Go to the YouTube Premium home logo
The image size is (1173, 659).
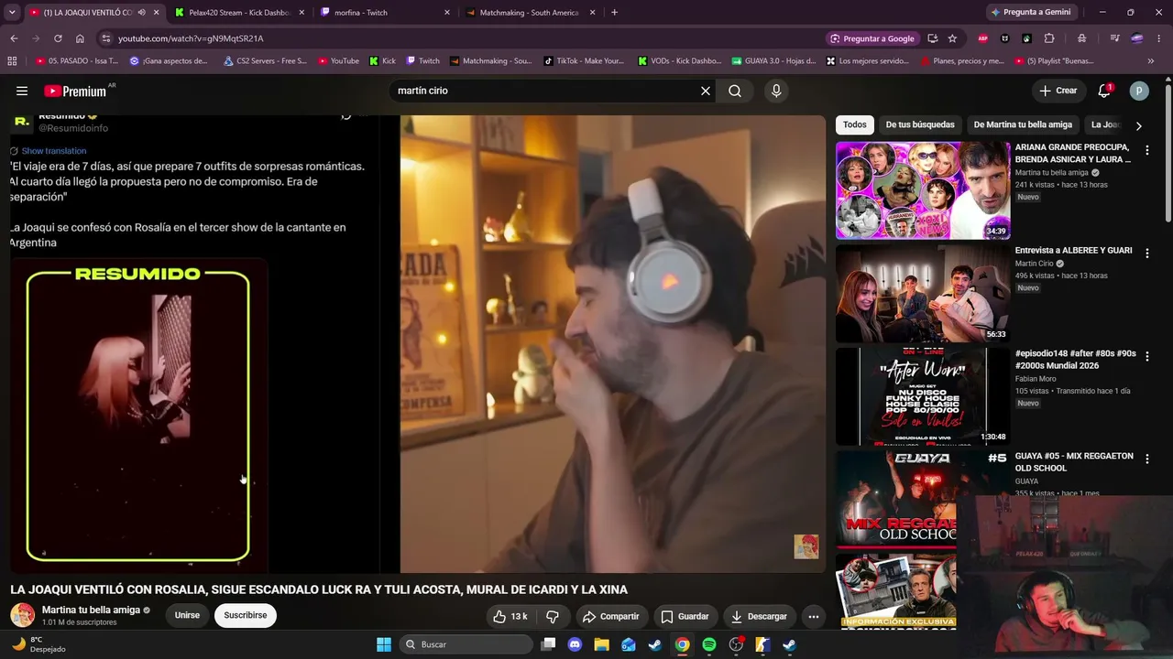pyautogui.click(x=76, y=91)
